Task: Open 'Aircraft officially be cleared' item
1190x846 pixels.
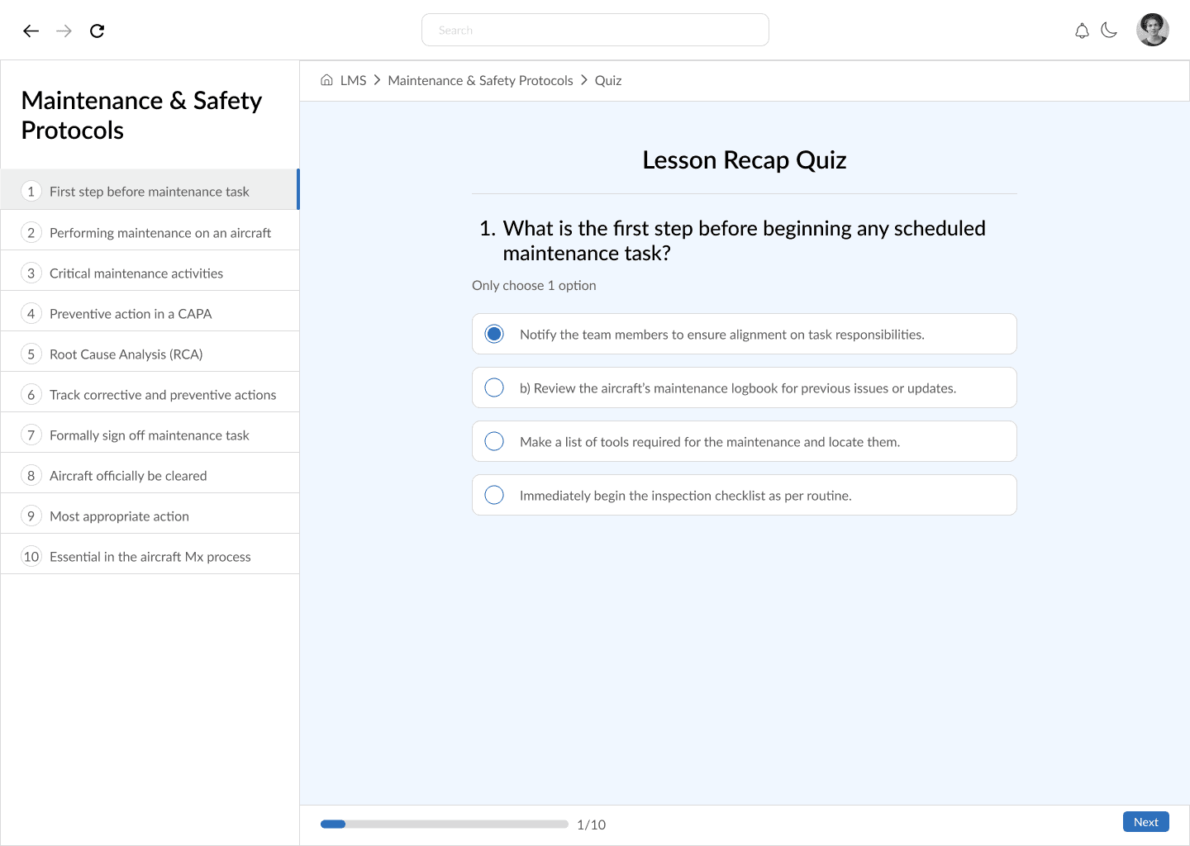Action: click(x=150, y=475)
